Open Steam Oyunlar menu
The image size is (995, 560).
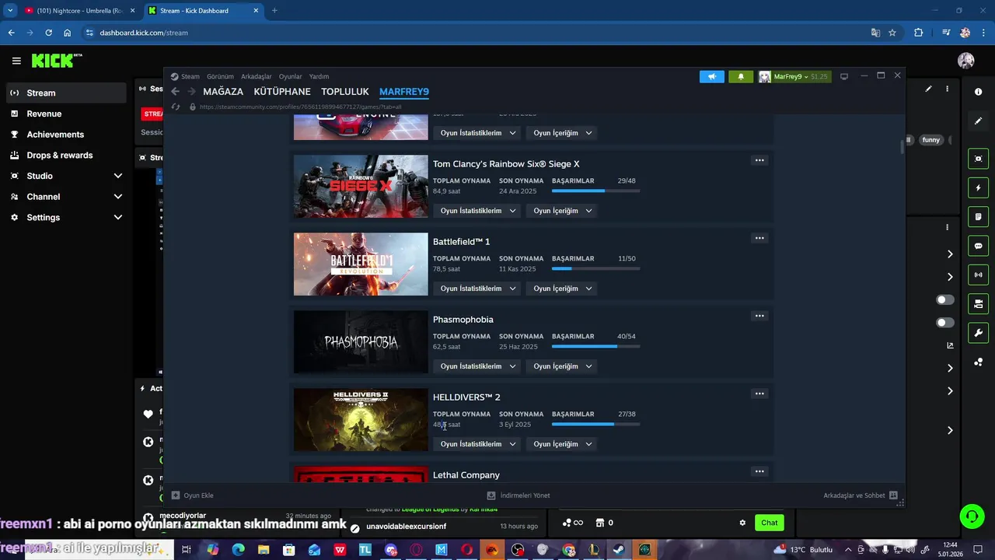tap(290, 76)
